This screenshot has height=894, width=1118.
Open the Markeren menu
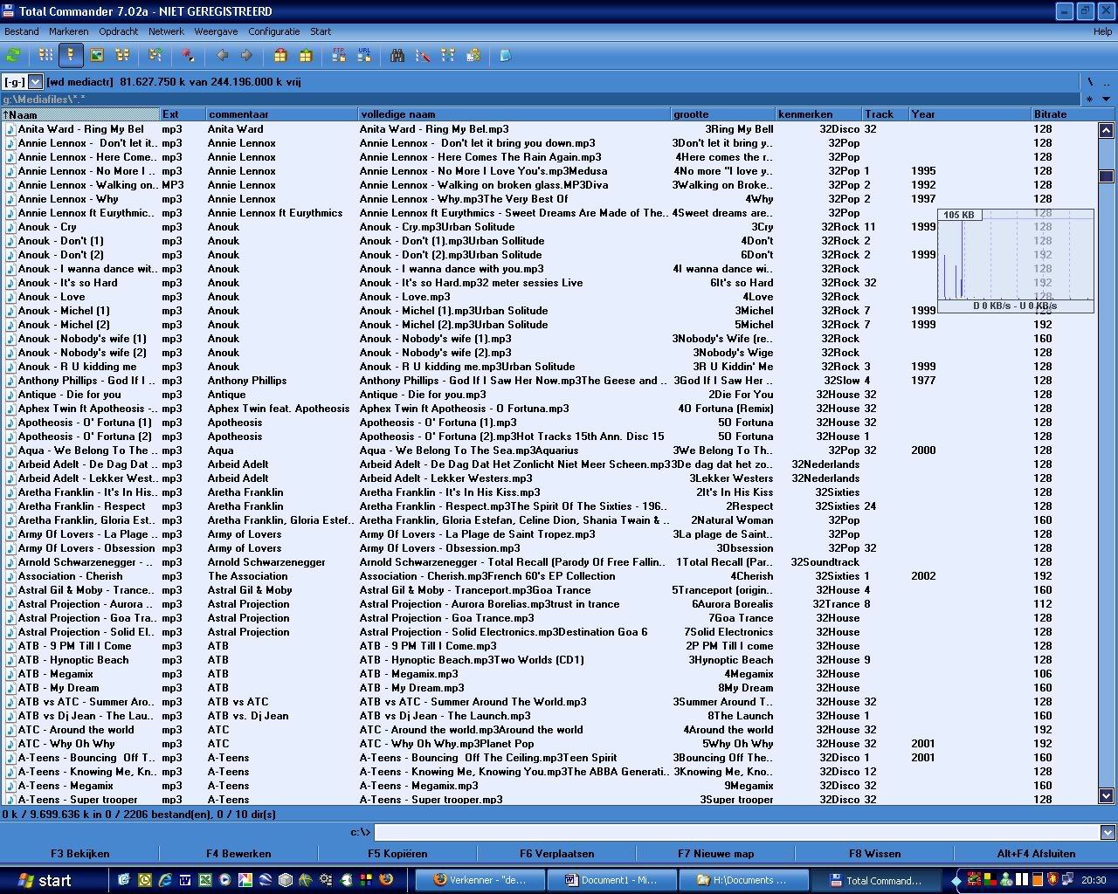[69, 31]
